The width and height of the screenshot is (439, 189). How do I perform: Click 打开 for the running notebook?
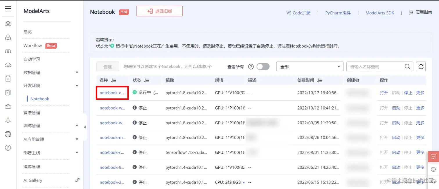(x=384, y=93)
